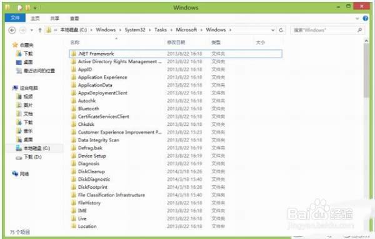Screen dimensions: 375x239
Task: Expand address bar history dropdown
Action: (x=273, y=30)
